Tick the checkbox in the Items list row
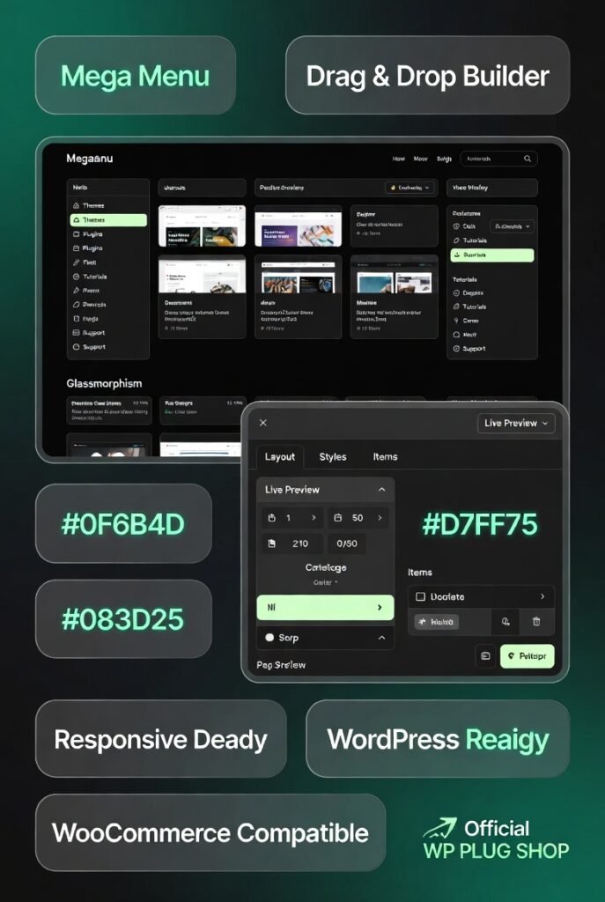 pos(420,596)
